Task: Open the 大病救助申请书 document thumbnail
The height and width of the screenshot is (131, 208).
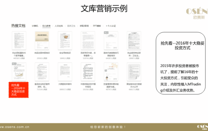Action: tap(65, 72)
